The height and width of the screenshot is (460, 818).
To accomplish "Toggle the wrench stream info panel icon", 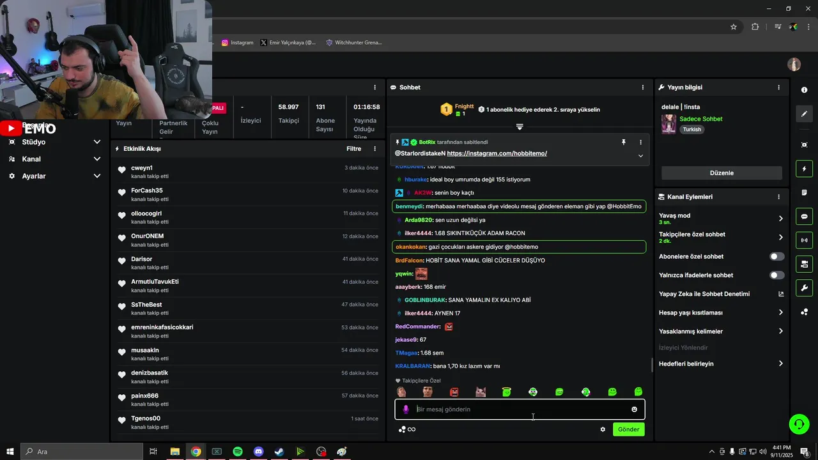I will pos(804,287).
